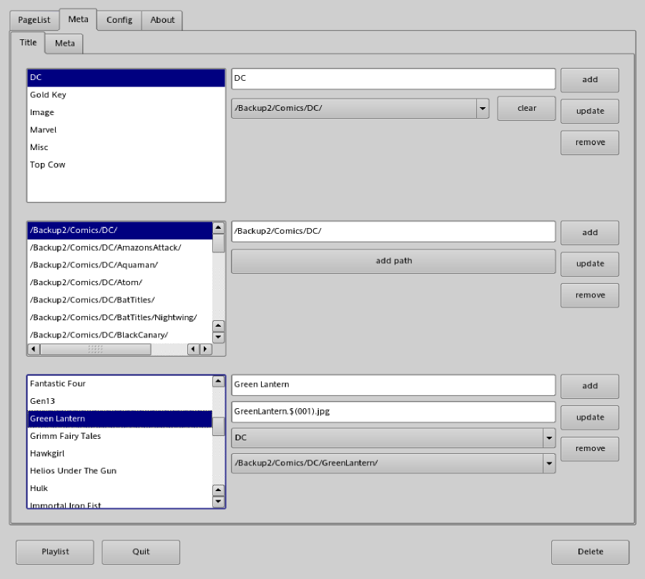Viewport: 645px width, 579px height.
Task: Click path list lower scroll-up arrow
Action: pos(218,326)
